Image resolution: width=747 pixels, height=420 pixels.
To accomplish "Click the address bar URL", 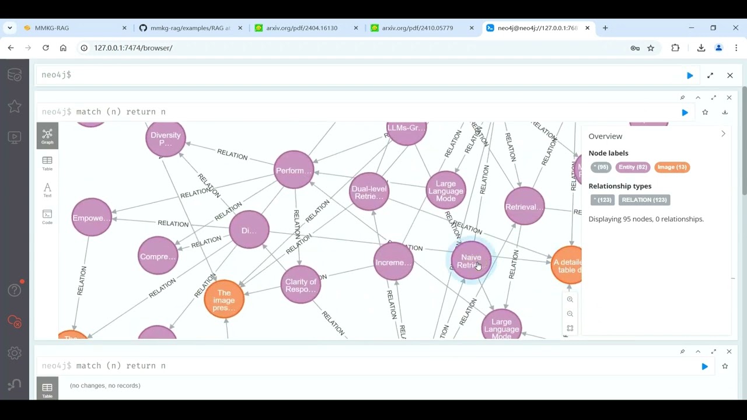I will tap(133, 48).
